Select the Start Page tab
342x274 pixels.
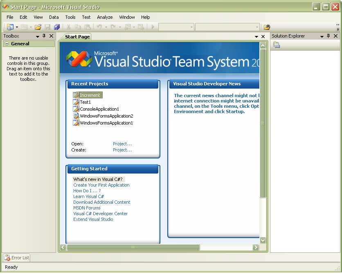pyautogui.click(x=77, y=37)
